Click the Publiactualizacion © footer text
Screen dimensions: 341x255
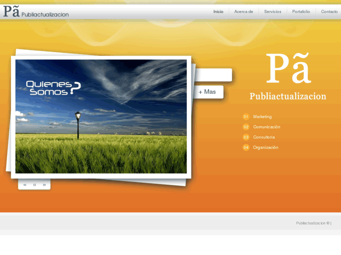pos(313,223)
